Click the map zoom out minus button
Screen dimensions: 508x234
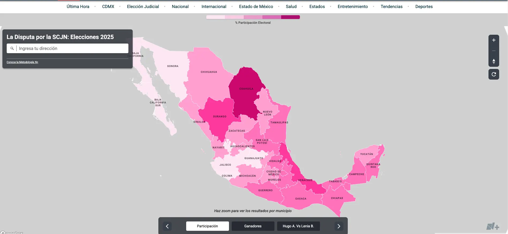(494, 51)
